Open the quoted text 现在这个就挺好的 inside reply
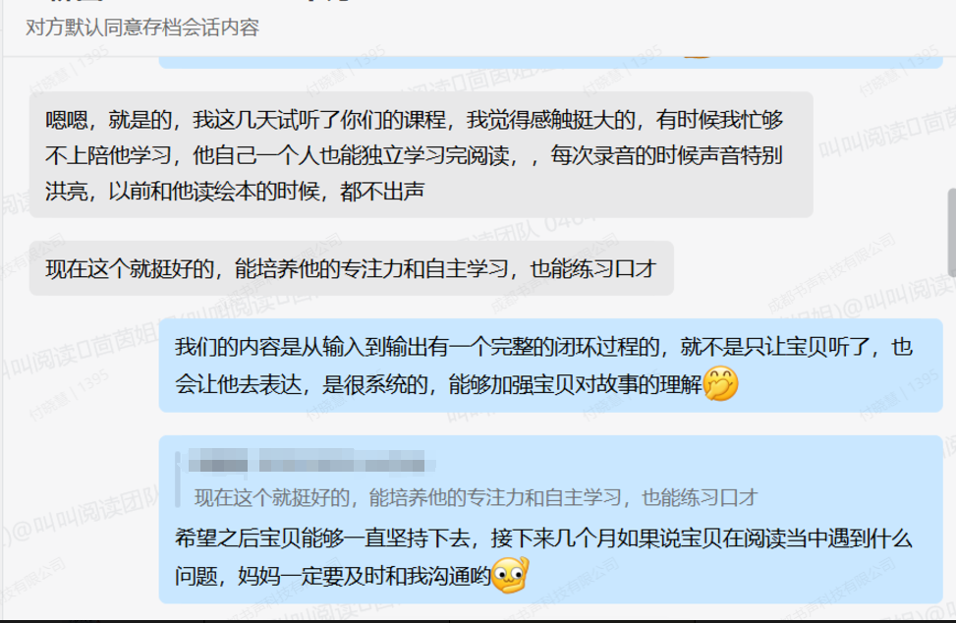This screenshot has height=623, width=956. 477,497
